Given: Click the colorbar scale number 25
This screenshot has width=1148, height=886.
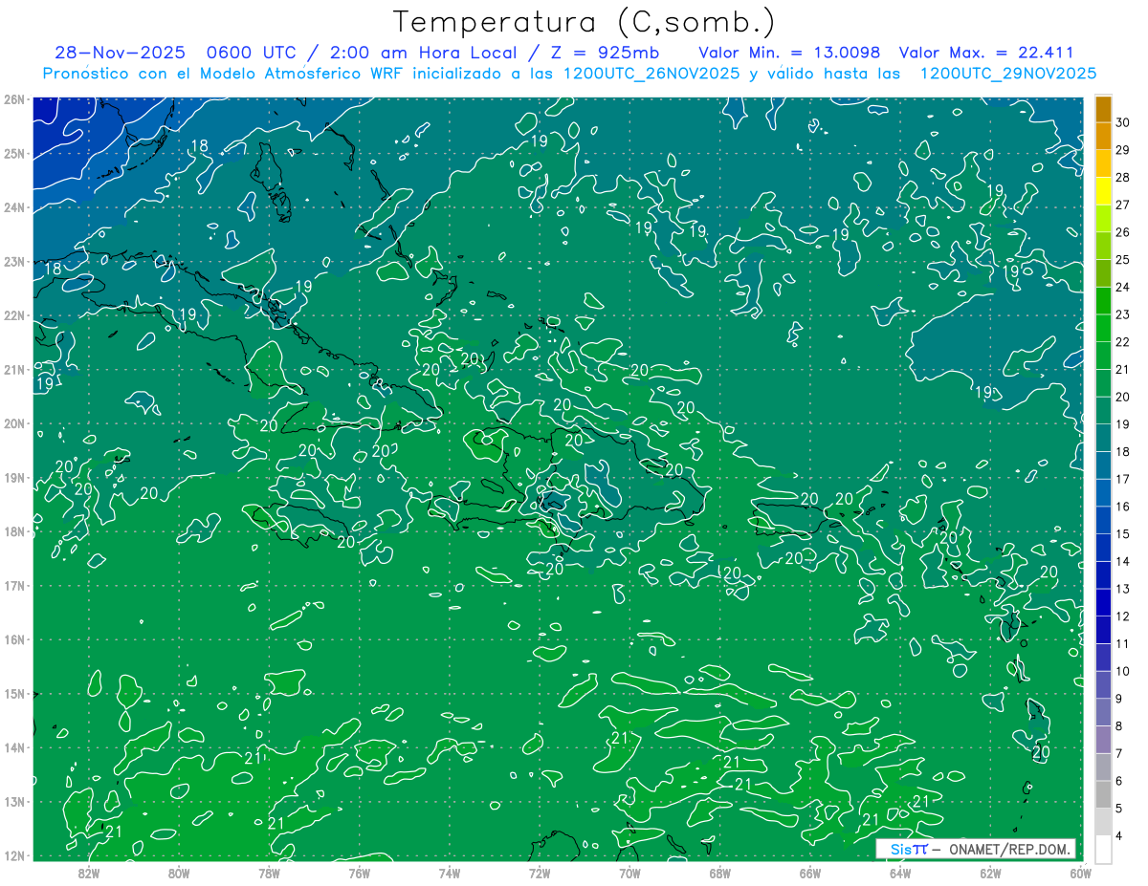Looking at the screenshot, I should coord(1122,259).
